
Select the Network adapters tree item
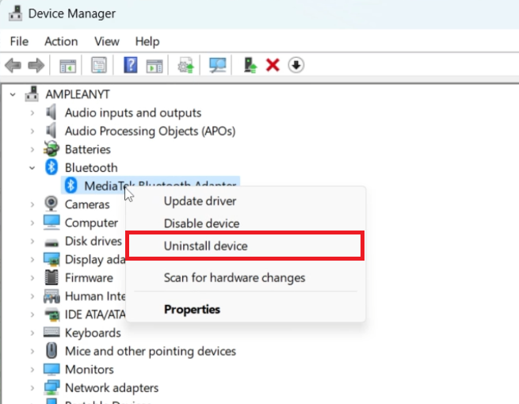point(111,387)
